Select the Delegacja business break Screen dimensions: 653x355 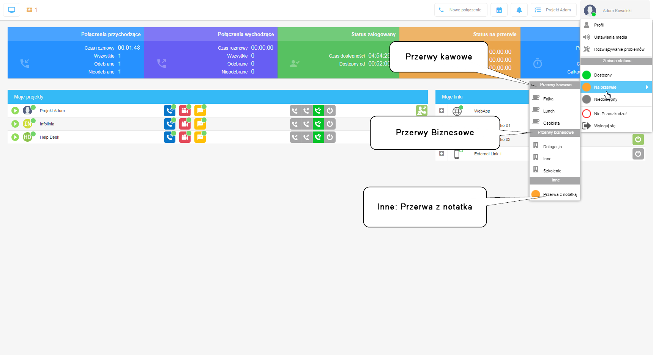(x=555, y=146)
